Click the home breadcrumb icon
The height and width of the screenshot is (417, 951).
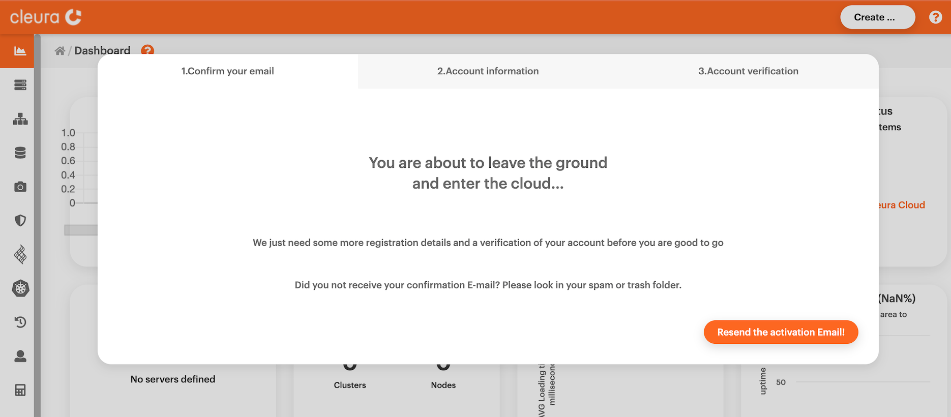point(60,51)
